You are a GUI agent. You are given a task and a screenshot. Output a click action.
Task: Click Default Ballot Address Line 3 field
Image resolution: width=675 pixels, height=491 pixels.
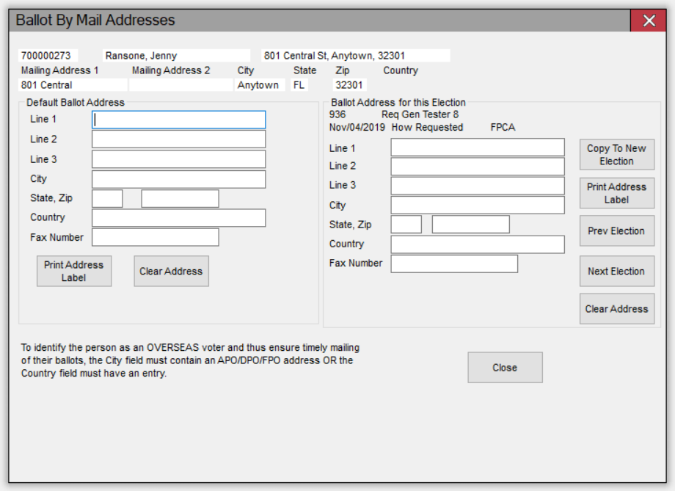tap(178, 159)
